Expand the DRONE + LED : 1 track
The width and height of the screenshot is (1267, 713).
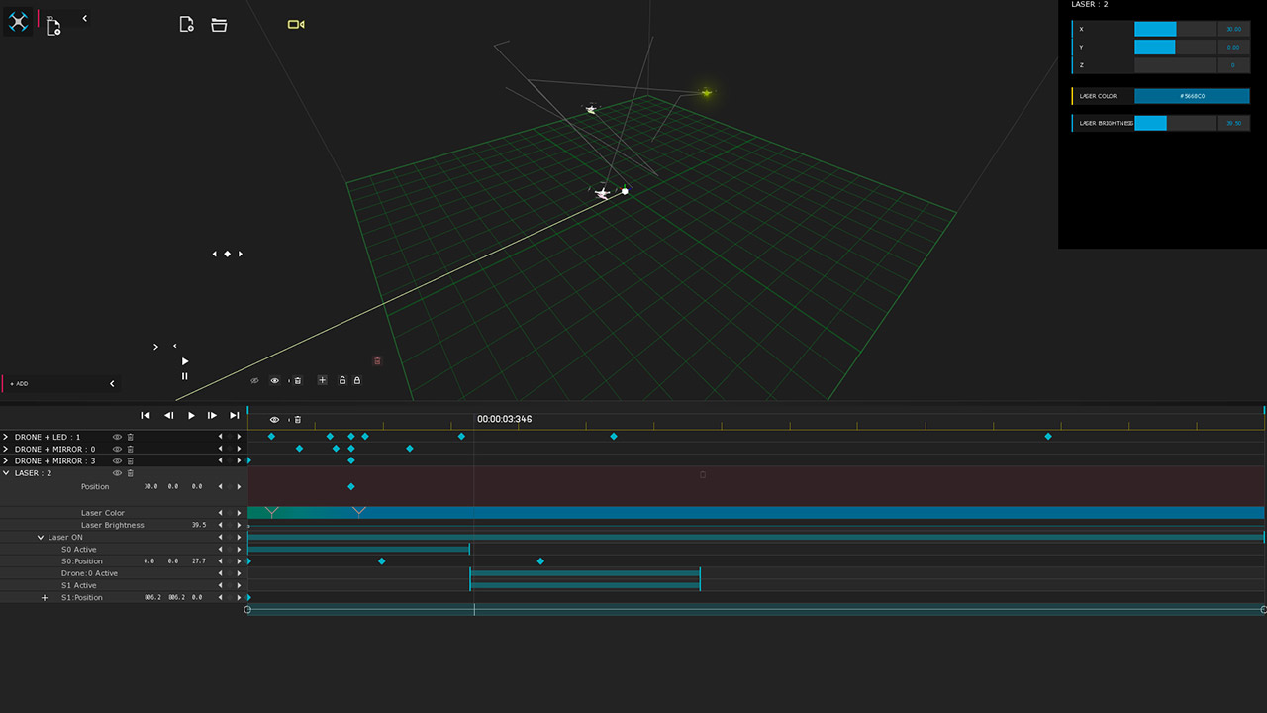[x=6, y=437]
